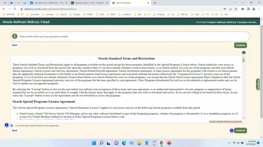This screenshot has width=263, height=147.
Task: Toggle the accept Oracle License Agreement checkbox
Action: (12, 126)
